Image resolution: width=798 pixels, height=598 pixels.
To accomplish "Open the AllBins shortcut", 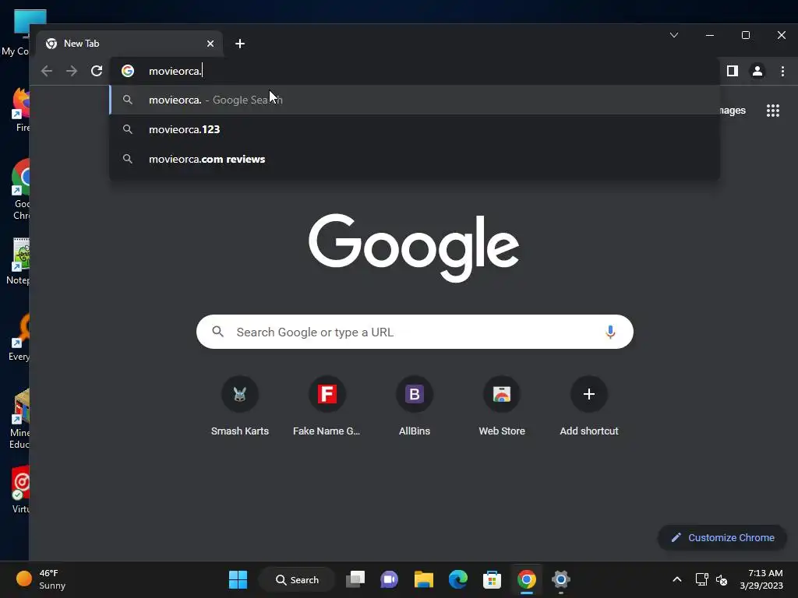I will coord(415,406).
